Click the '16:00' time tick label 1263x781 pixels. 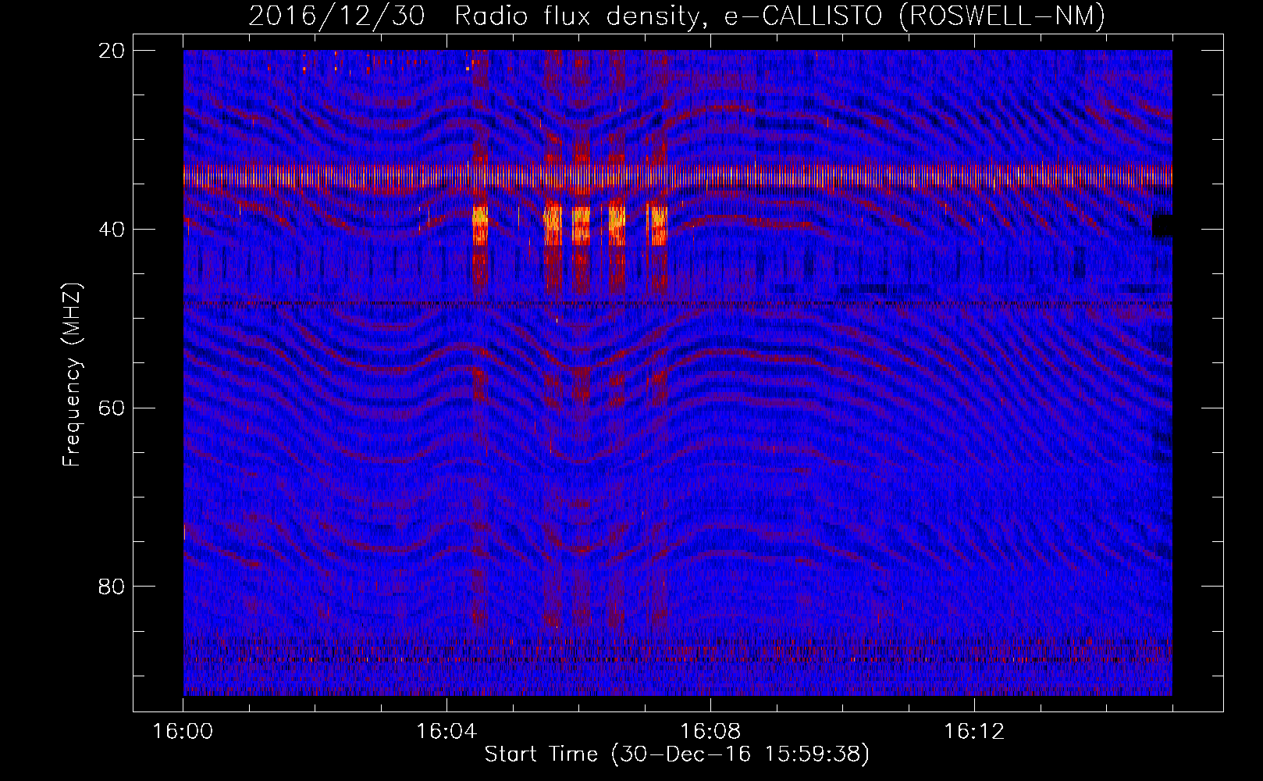pos(183,732)
